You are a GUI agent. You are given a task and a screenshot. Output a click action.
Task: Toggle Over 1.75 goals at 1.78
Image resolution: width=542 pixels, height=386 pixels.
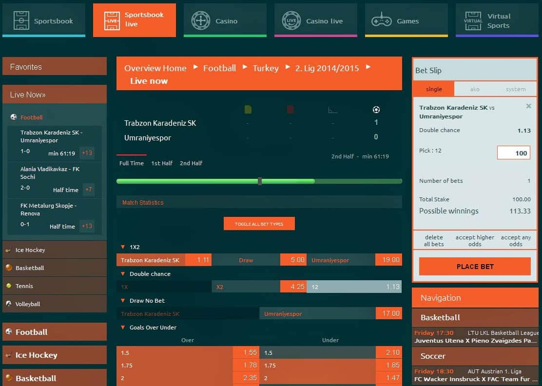point(188,365)
